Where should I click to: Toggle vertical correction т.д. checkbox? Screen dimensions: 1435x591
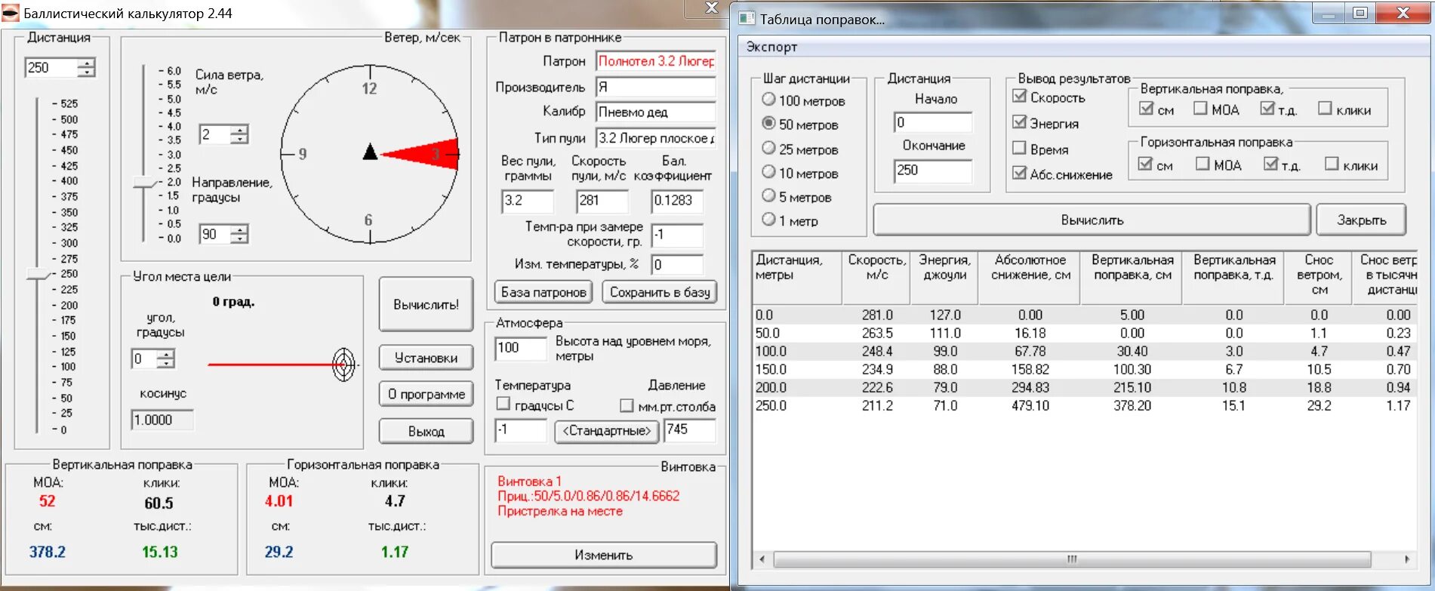1267,109
